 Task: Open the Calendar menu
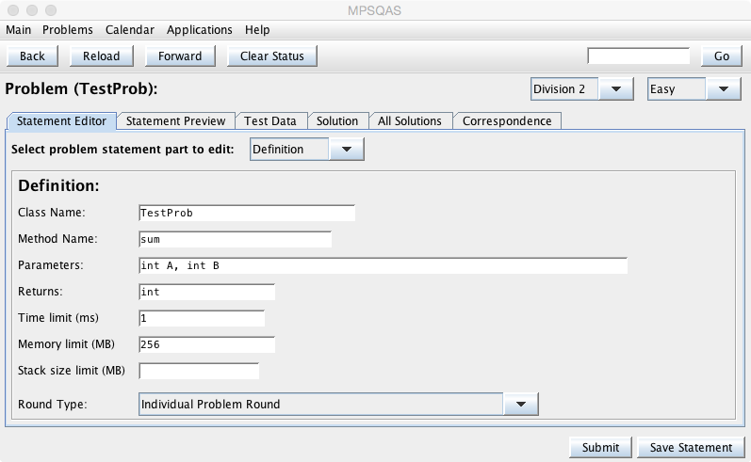click(130, 30)
